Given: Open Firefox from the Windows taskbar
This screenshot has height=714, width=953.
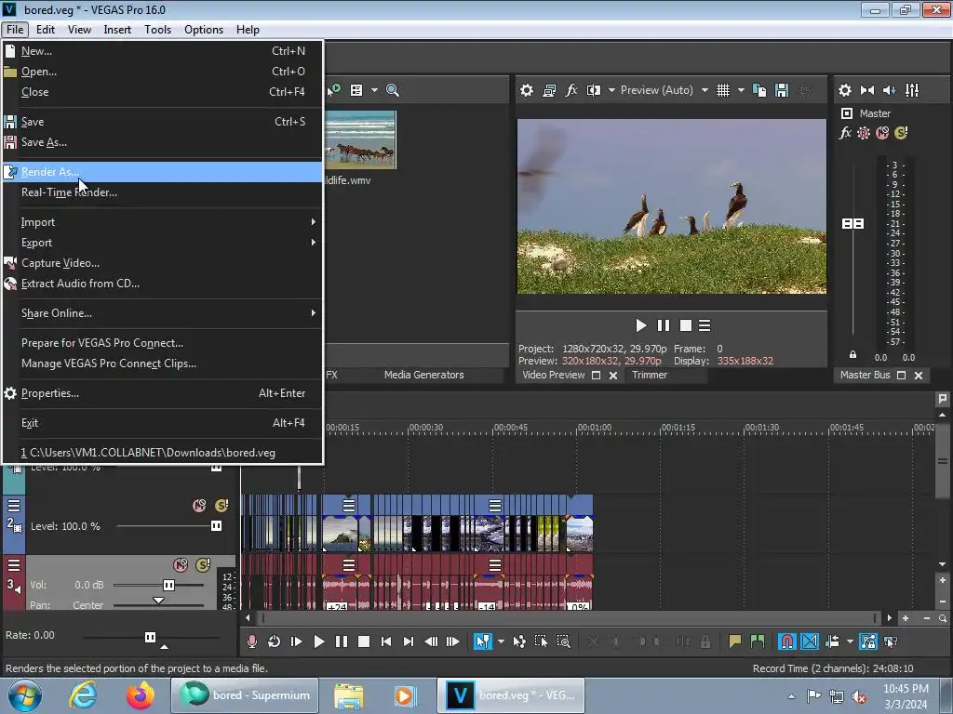Looking at the screenshot, I should 141,695.
